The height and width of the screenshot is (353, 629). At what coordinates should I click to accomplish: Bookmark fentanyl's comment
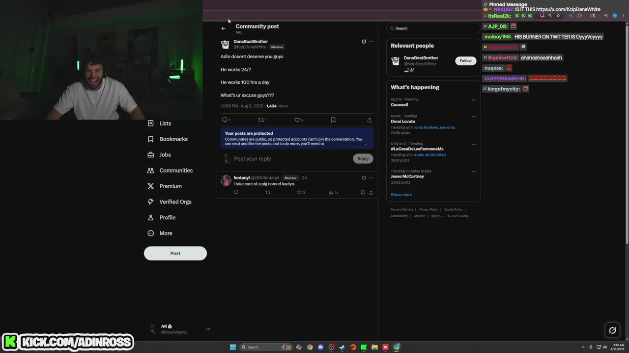point(363,193)
